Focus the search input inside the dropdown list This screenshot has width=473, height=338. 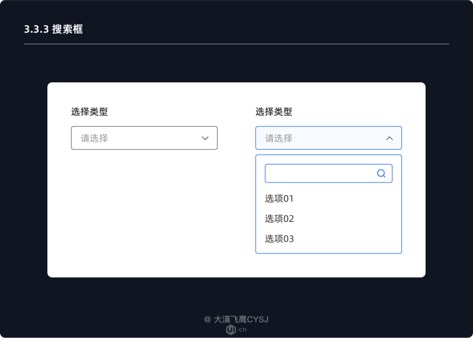[328, 173]
